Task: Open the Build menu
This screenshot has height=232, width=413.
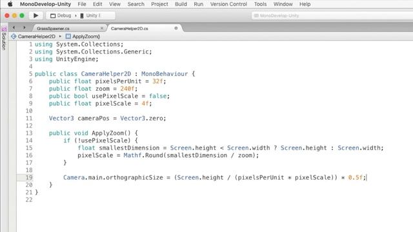Action: tap(181, 4)
